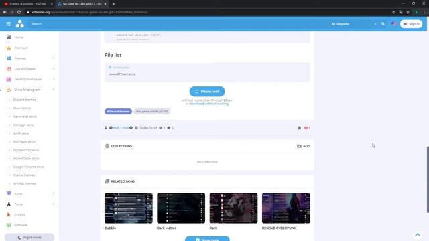Click the no game no life gif tag

pos(152,112)
